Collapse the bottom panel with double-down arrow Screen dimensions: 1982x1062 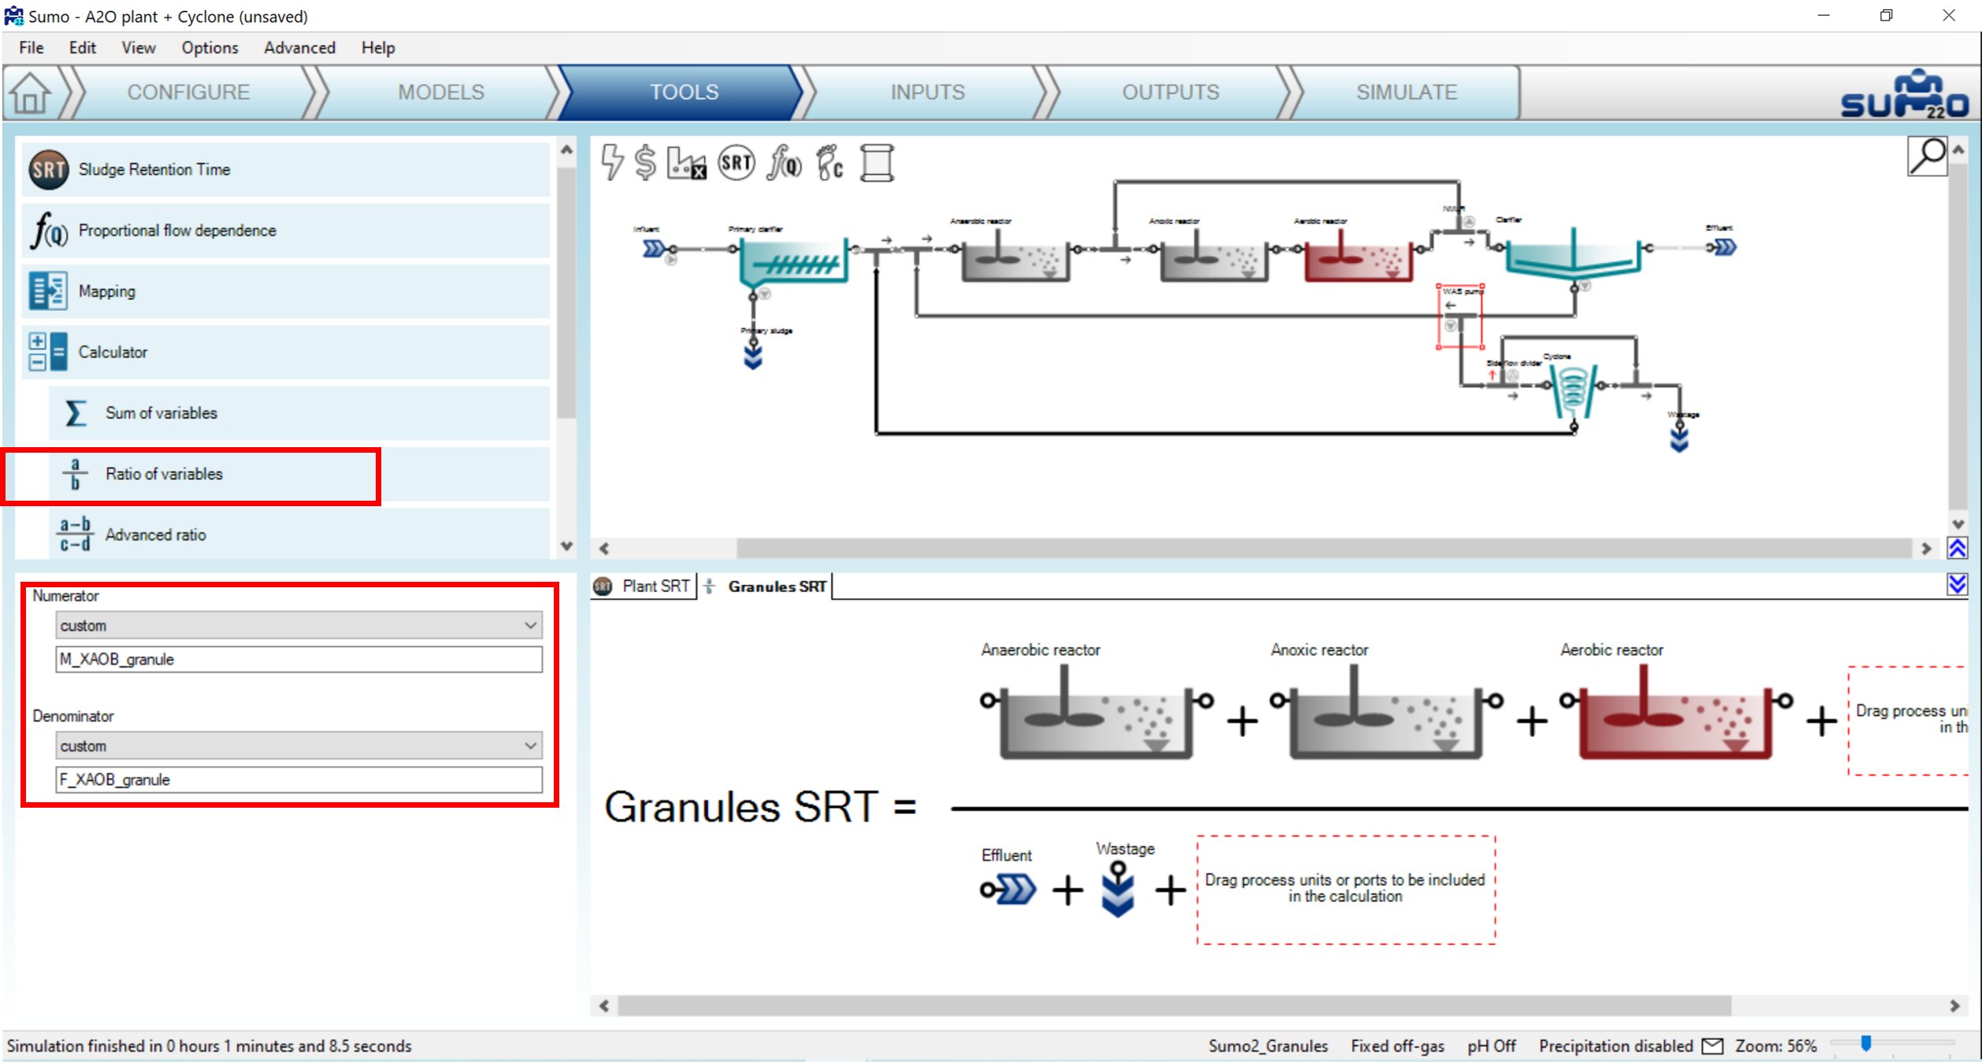(1957, 584)
